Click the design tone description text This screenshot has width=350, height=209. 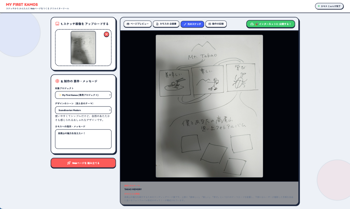[83, 118]
